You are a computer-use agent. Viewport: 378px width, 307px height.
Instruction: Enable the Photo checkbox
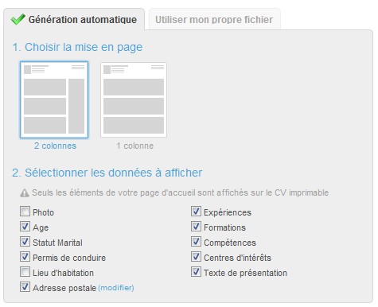(25, 212)
